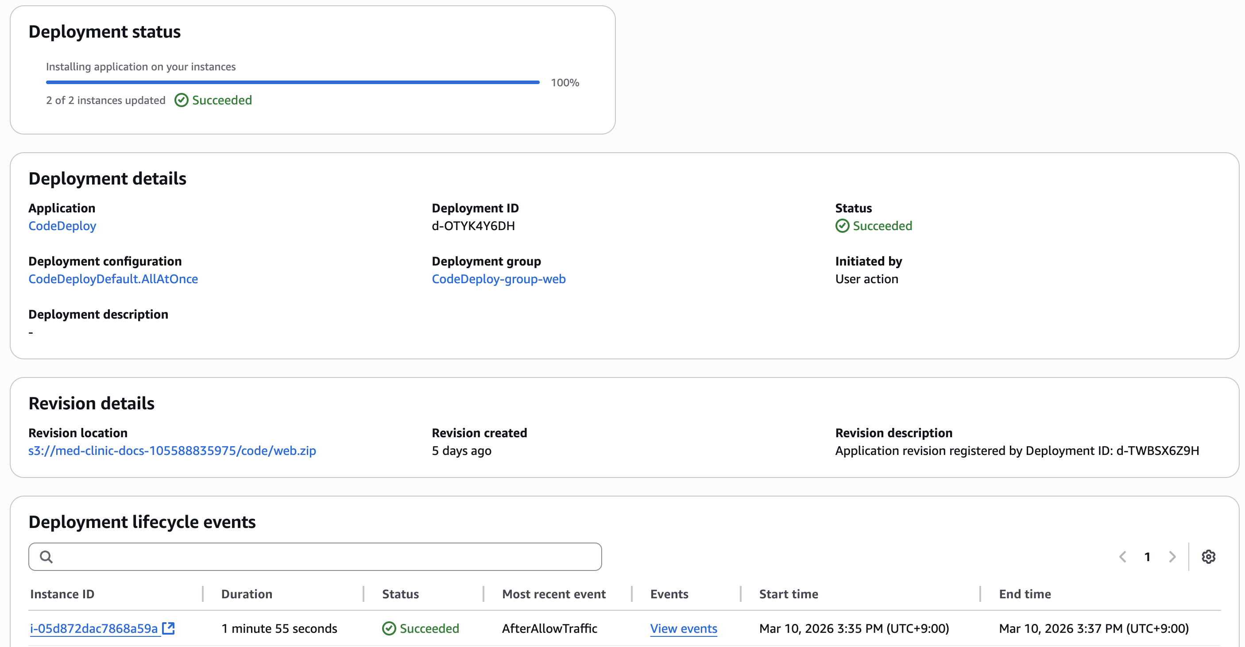Viewport: 1245px width, 647px height.
Task: Click View events for the instance
Action: [683, 628]
